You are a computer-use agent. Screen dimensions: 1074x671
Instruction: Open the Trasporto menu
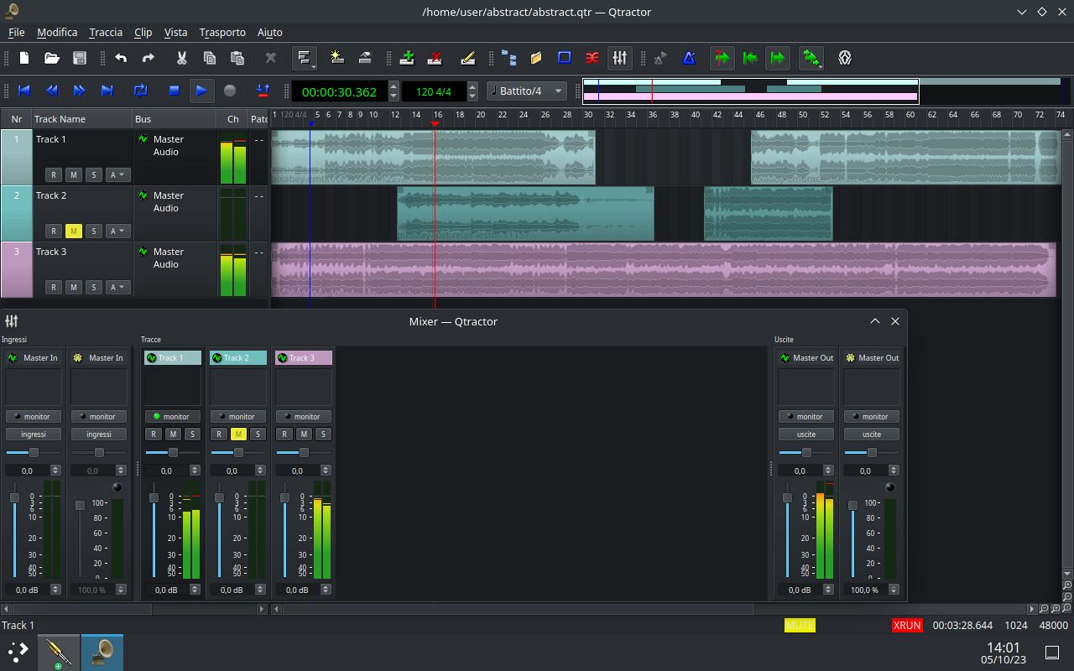222,32
